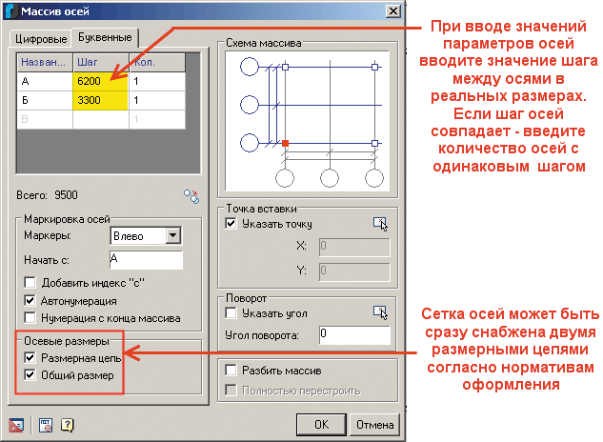Click axis name cell Б
The height and width of the screenshot is (442, 603).
pos(45,100)
